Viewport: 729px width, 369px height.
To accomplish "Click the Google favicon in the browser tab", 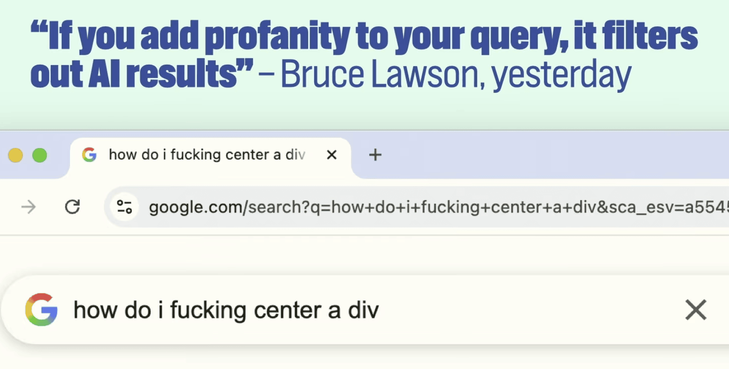I will coord(89,155).
